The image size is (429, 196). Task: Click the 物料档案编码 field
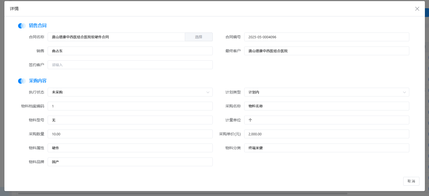pos(130,106)
